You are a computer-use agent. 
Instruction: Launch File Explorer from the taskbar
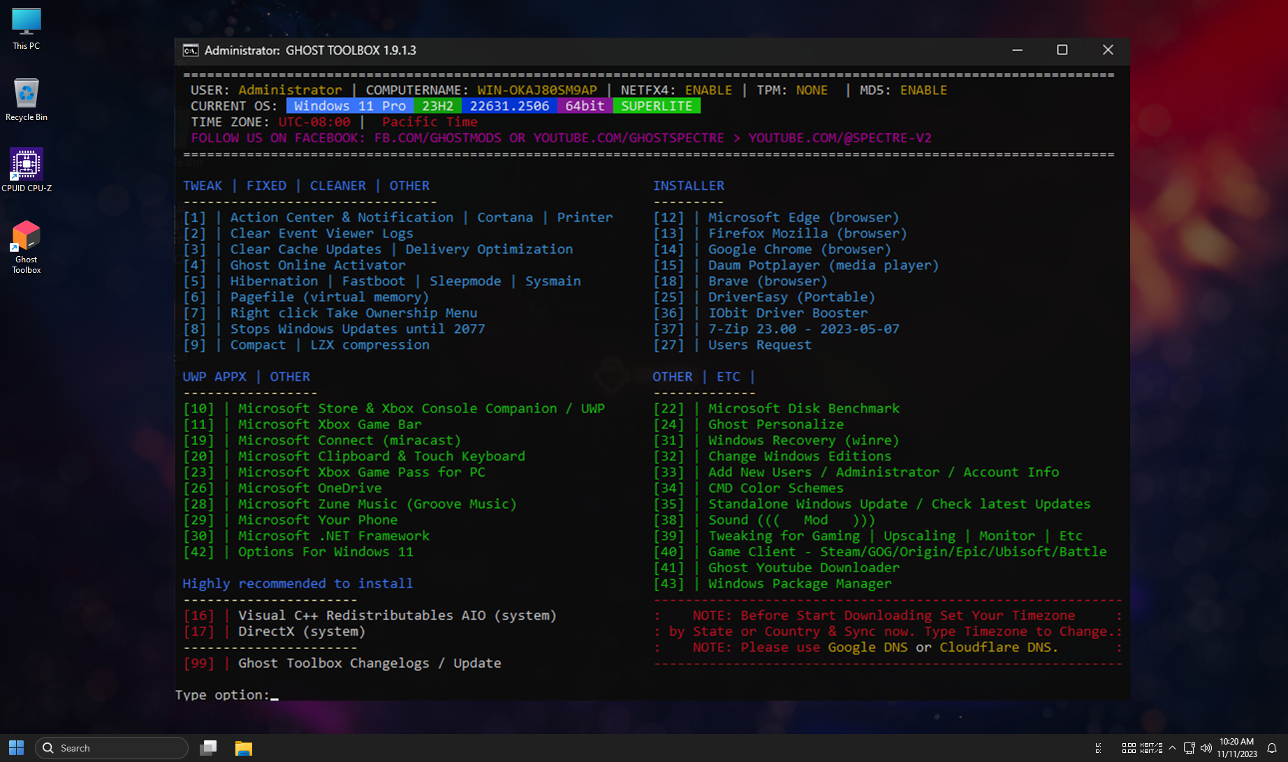tap(243, 748)
